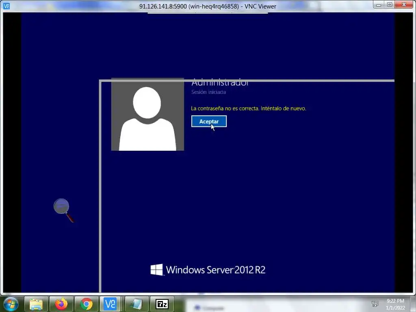The height and width of the screenshot is (312, 416).
Task: Open File Explorer from the taskbar
Action: pos(36,304)
